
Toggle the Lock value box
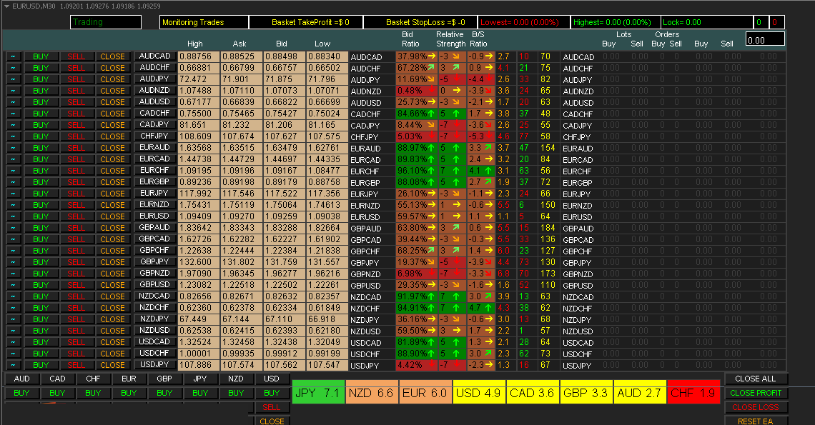706,22
